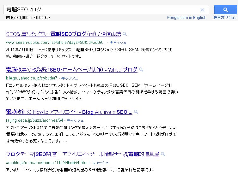Preview the 電脳執事の執務録 result with the magnifier icon
The height and width of the screenshot is (175, 238).
coord(141,70)
